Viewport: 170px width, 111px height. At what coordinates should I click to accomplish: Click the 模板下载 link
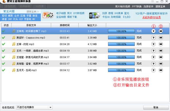click(x=72, y=17)
